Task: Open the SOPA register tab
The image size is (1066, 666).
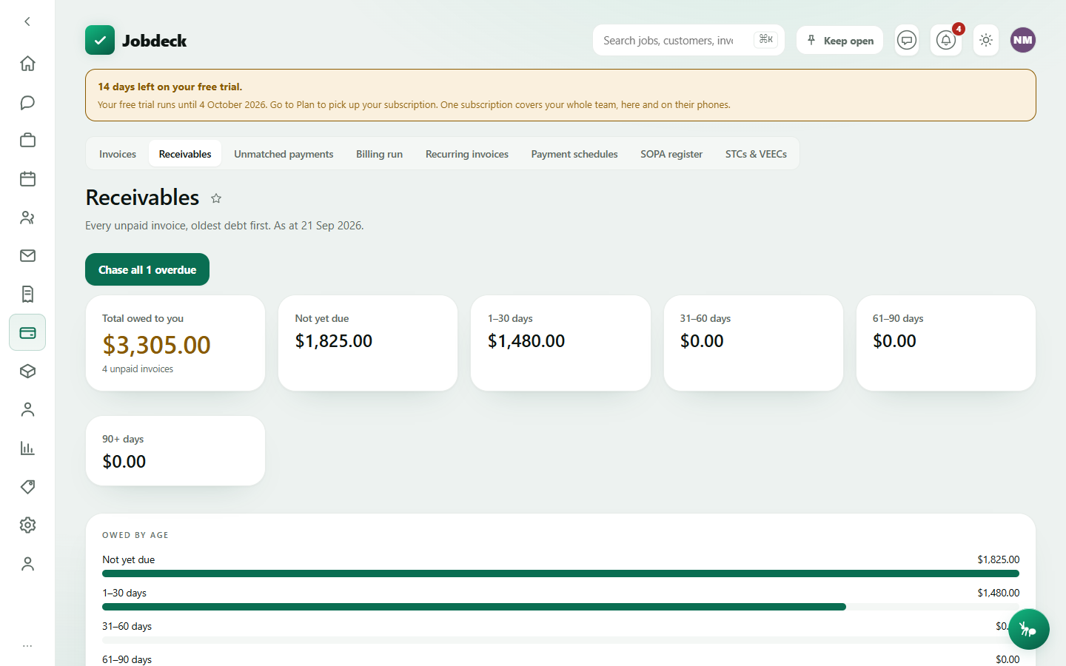Action: click(x=671, y=154)
